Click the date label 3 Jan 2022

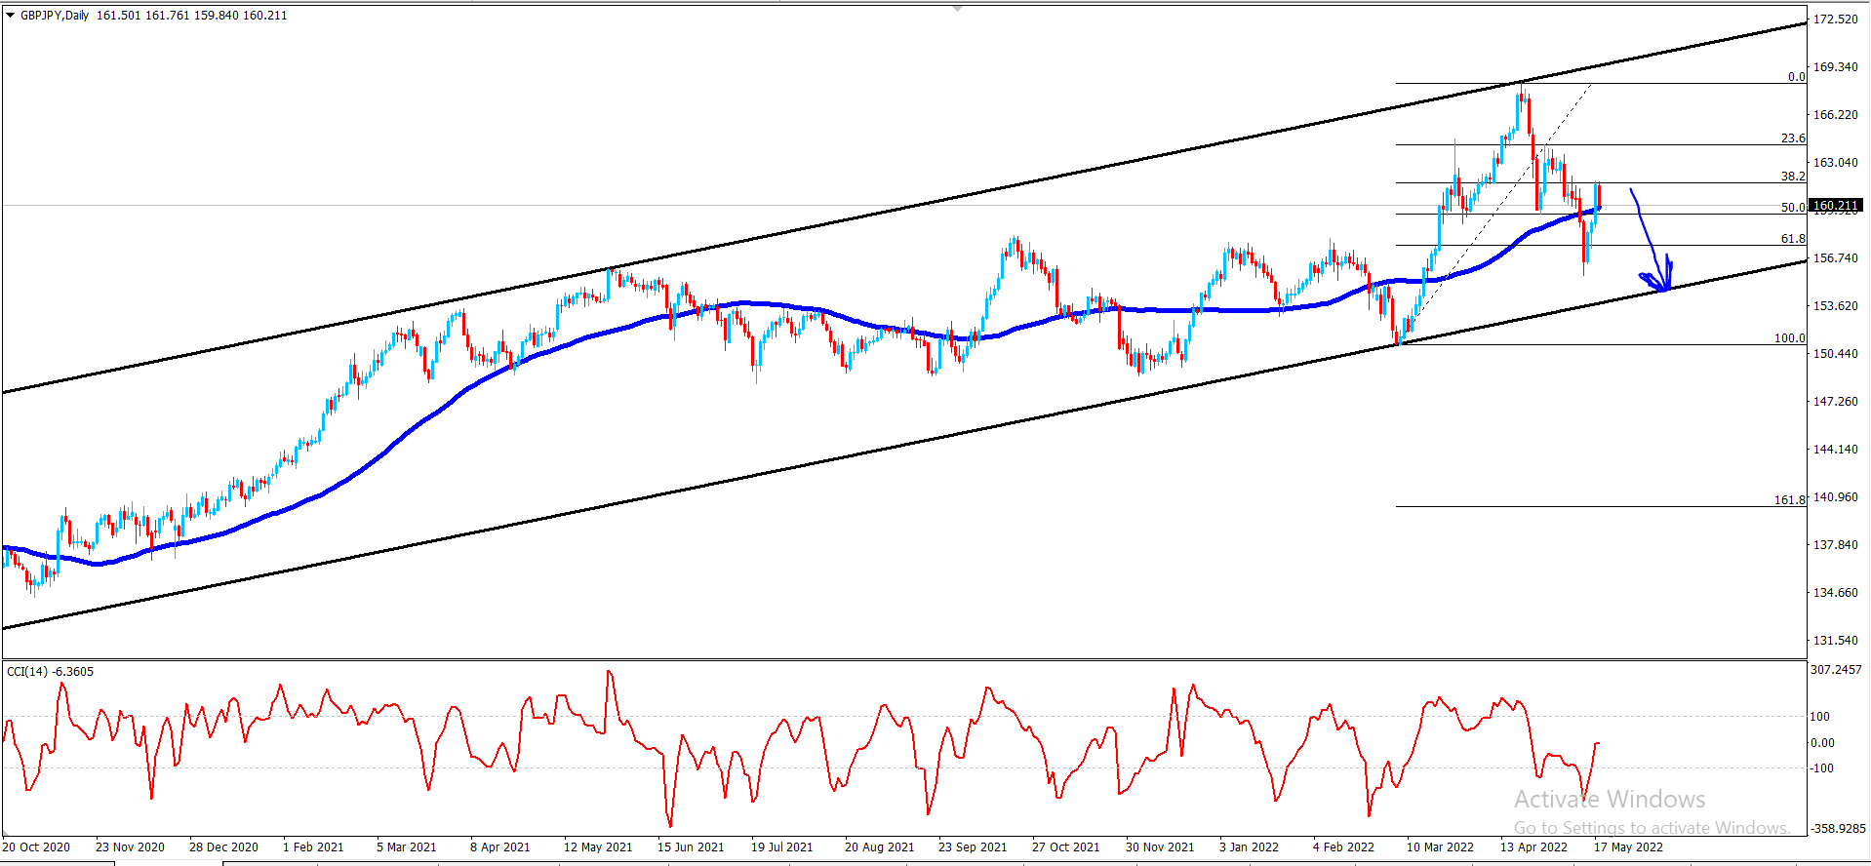[1249, 847]
